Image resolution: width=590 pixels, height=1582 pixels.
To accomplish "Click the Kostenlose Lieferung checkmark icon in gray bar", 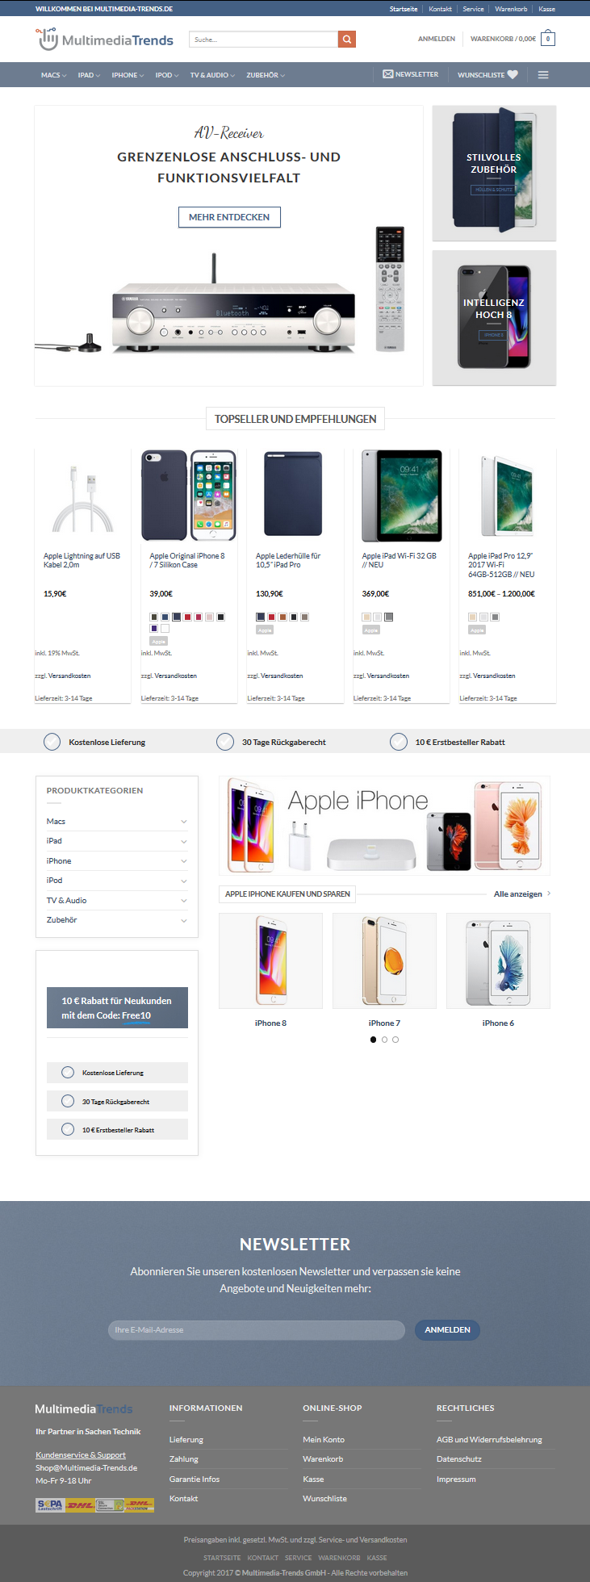I will click(52, 742).
